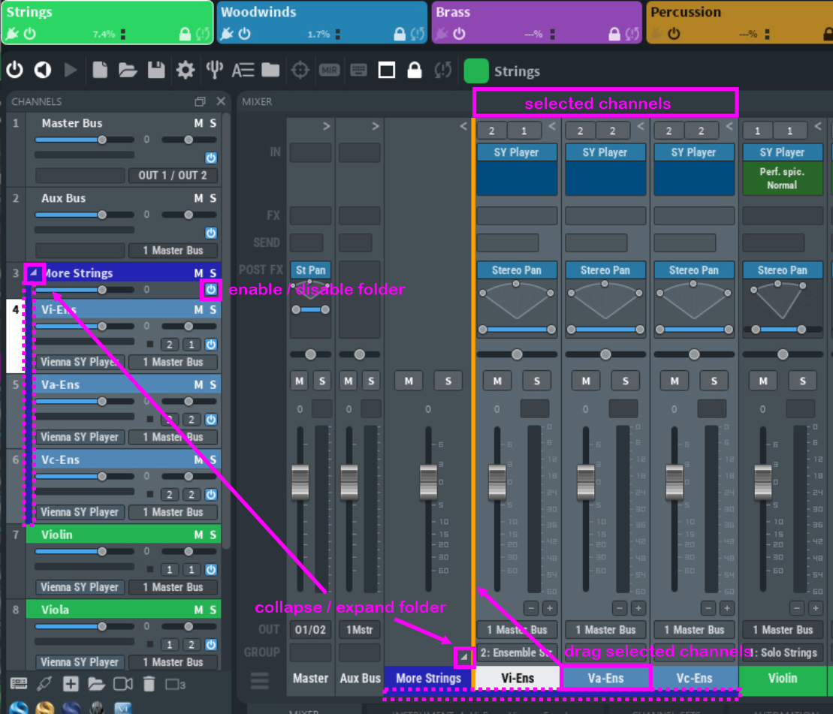Click the padlock icon in main toolbar
This screenshot has width=833, height=714.
click(414, 71)
